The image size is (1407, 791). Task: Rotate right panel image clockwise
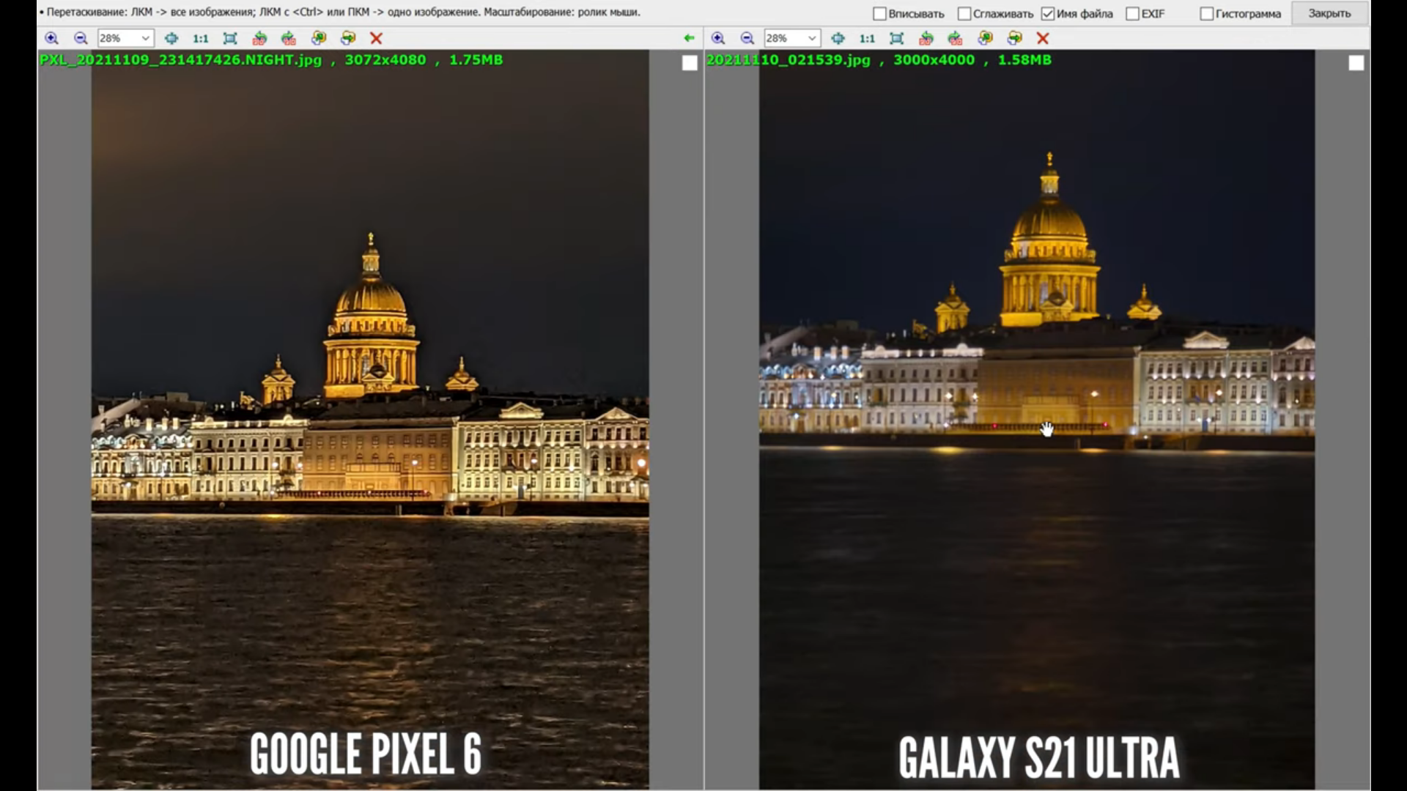tap(955, 38)
